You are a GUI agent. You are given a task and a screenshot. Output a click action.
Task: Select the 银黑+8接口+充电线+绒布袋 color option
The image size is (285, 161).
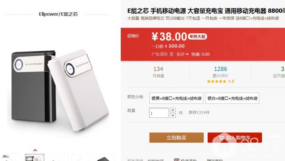click(176, 98)
